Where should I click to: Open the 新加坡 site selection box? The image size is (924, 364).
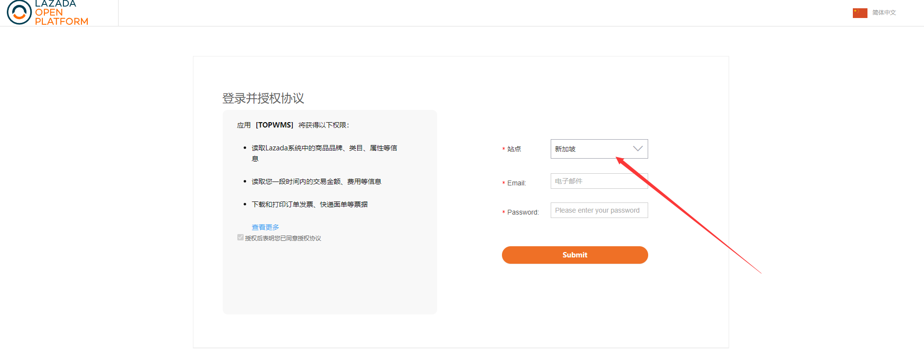[590, 149]
